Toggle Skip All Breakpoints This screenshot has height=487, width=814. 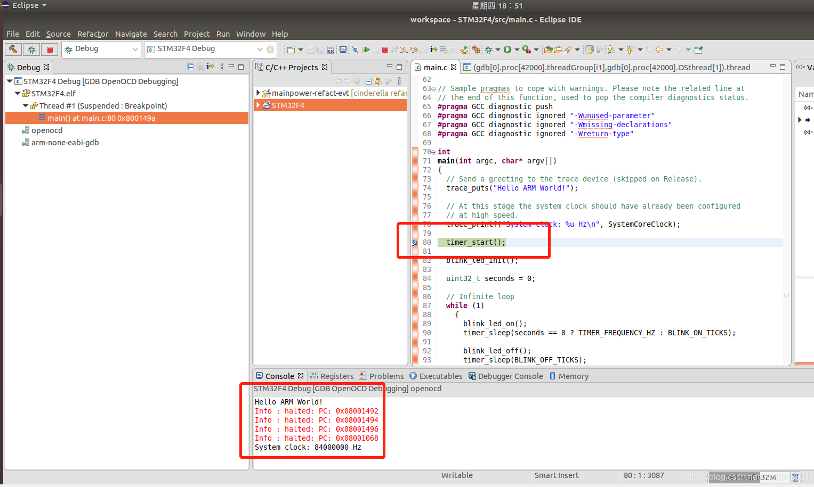355,49
